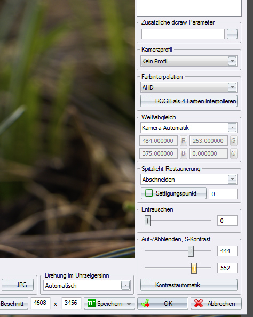Click the equals button beside dcraw parameters

(x=232, y=34)
